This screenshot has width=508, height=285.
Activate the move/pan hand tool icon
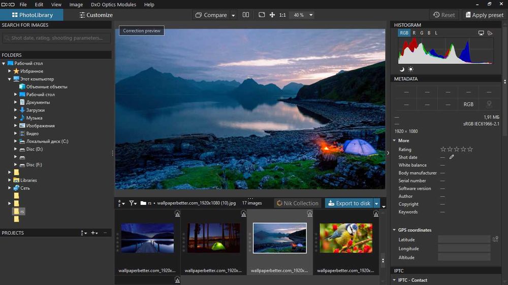point(272,15)
